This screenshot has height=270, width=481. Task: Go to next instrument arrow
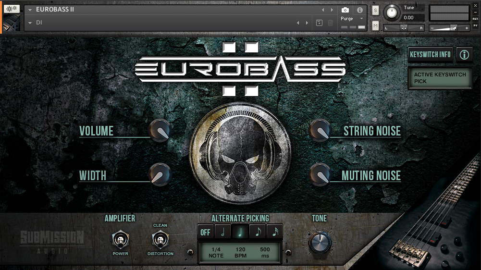click(332, 10)
